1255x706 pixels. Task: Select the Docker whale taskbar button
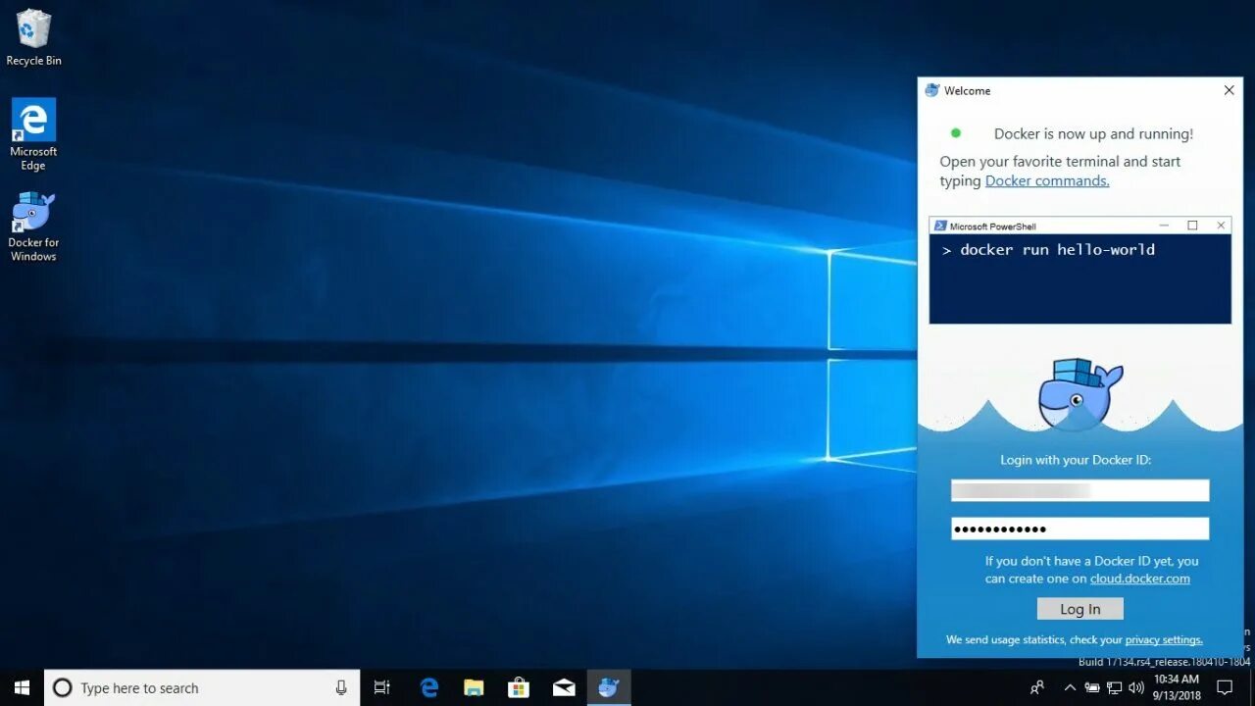[x=609, y=687]
